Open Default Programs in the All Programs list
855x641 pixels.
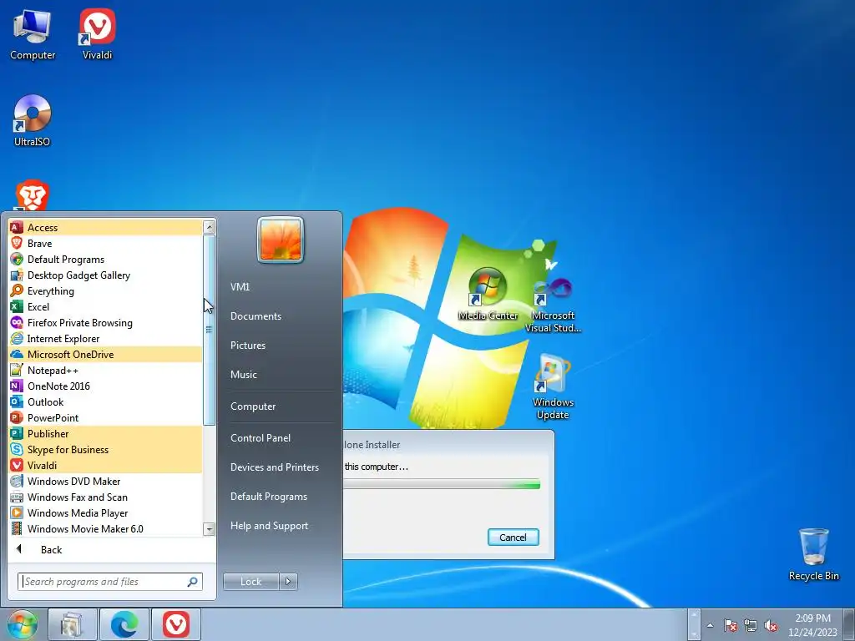[104, 259]
